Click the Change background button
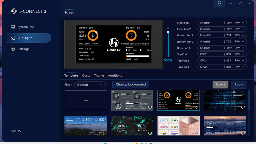The image size is (256, 144). pyautogui.click(x=130, y=84)
